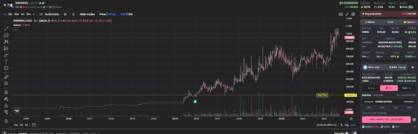Select the 30s timeframe
The image size is (418, 134).
tap(16, 14)
